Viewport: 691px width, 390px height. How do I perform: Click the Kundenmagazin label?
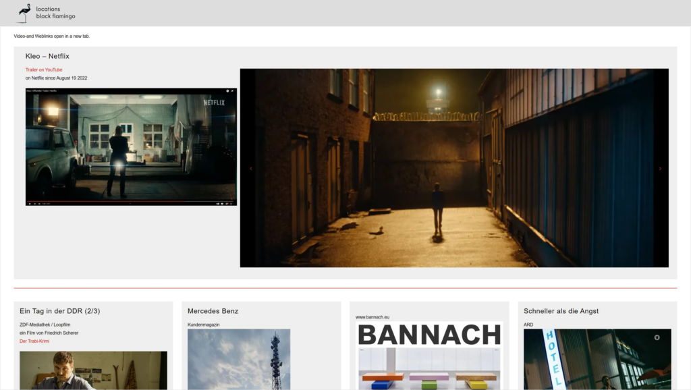pos(204,325)
